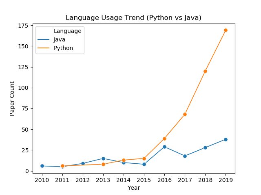Click the chart title Language Usage Trend

click(x=133, y=17)
